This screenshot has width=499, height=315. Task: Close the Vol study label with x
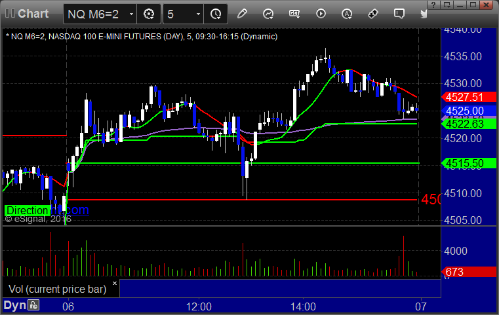click(x=115, y=283)
